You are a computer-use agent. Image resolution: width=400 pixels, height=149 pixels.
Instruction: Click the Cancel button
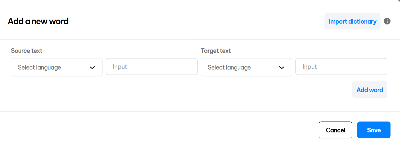[x=335, y=130]
